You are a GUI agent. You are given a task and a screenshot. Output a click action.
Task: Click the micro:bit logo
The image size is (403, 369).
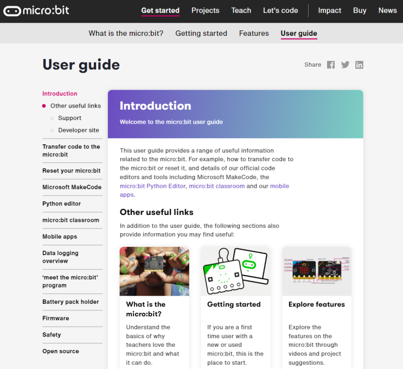pyautogui.click(x=36, y=10)
